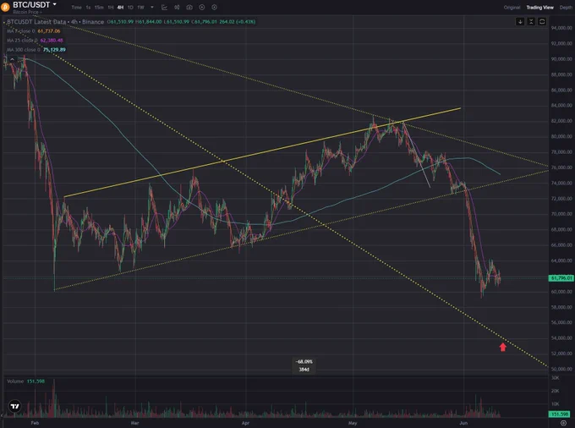Click the Apr label on time axis
575x428 pixels.
[x=246, y=423]
